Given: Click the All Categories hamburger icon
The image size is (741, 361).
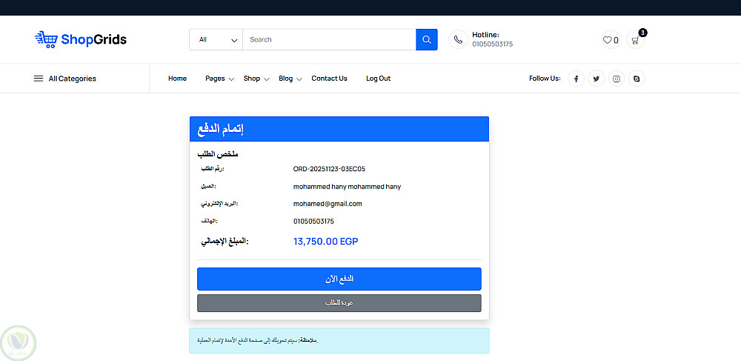Looking at the screenshot, I should click(39, 79).
